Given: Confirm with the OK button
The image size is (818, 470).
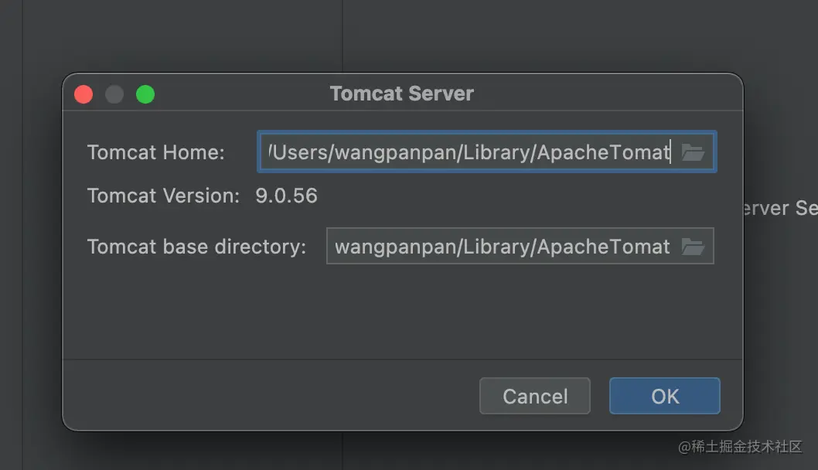Looking at the screenshot, I should (664, 396).
